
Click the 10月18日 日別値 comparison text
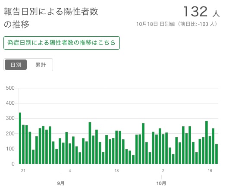[177, 24]
